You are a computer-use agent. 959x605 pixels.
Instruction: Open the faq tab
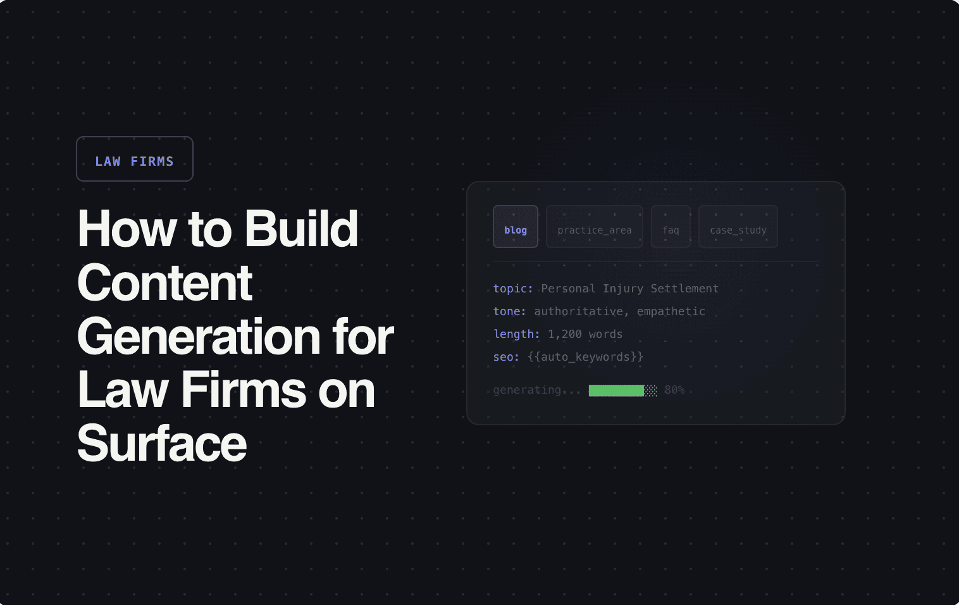pos(671,227)
